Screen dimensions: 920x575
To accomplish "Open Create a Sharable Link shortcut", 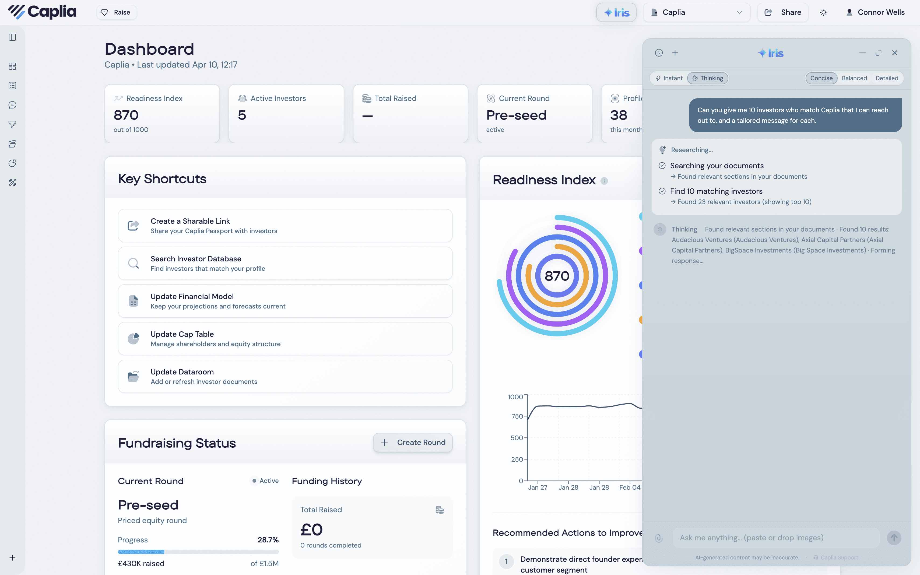I will (285, 226).
